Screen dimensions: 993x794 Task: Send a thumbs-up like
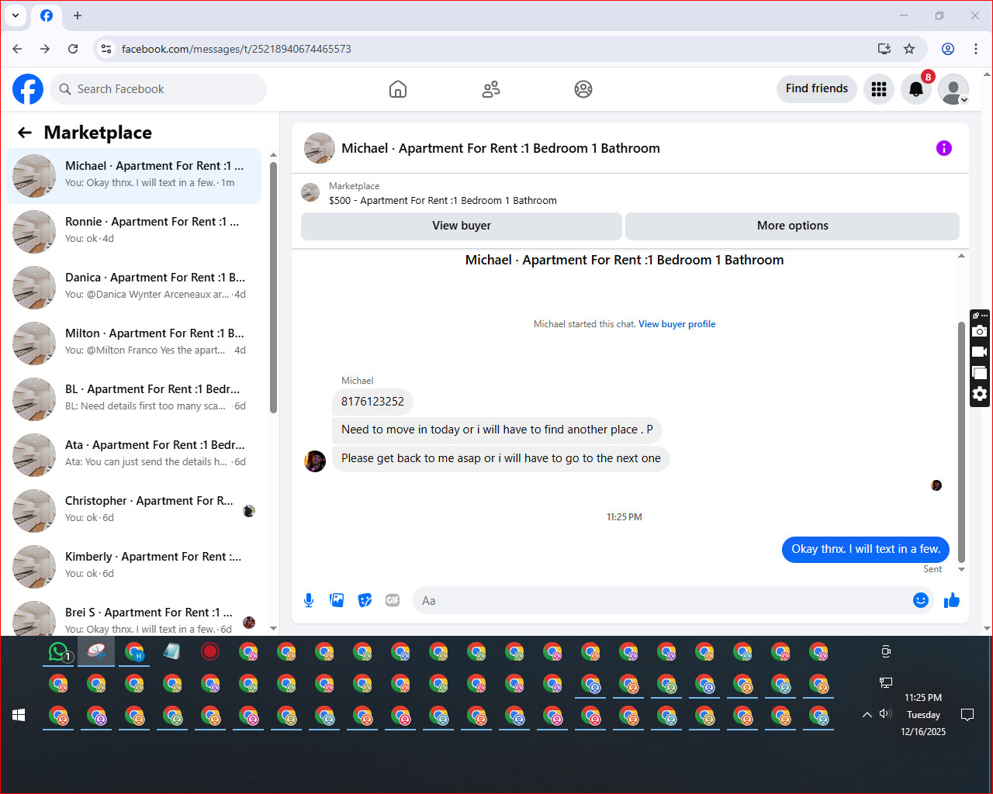click(x=952, y=600)
